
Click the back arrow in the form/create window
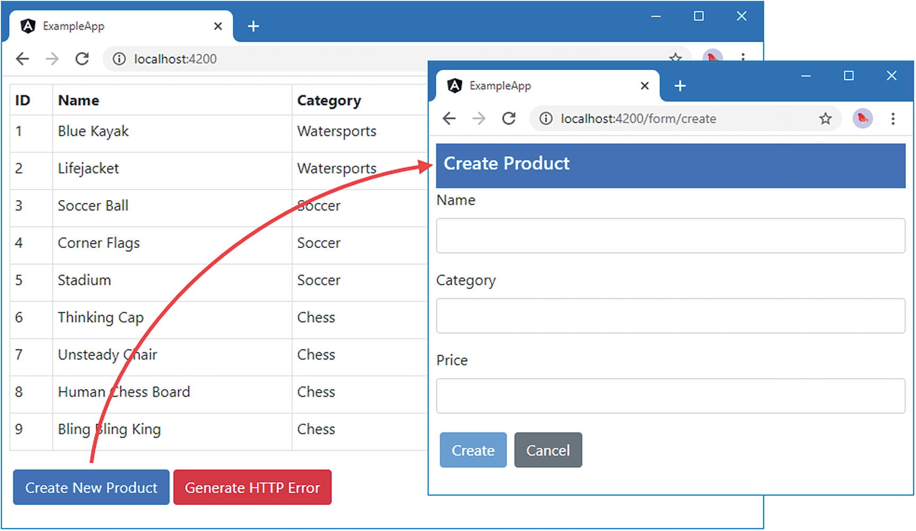449,118
